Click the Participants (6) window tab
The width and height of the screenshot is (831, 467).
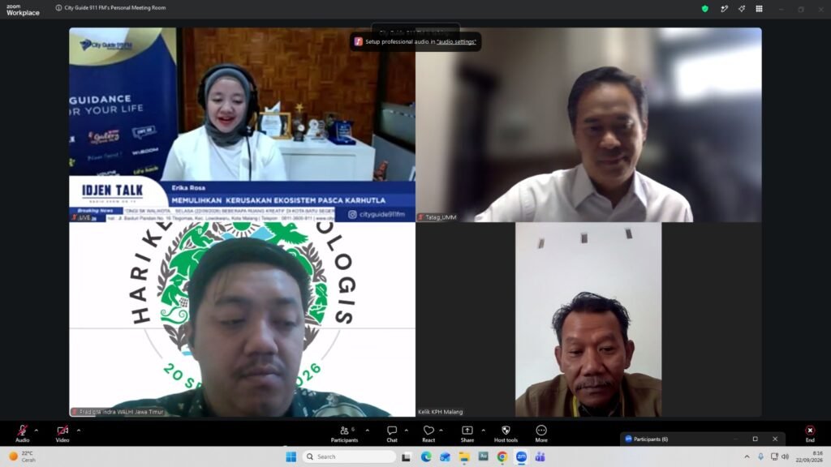tap(650, 439)
